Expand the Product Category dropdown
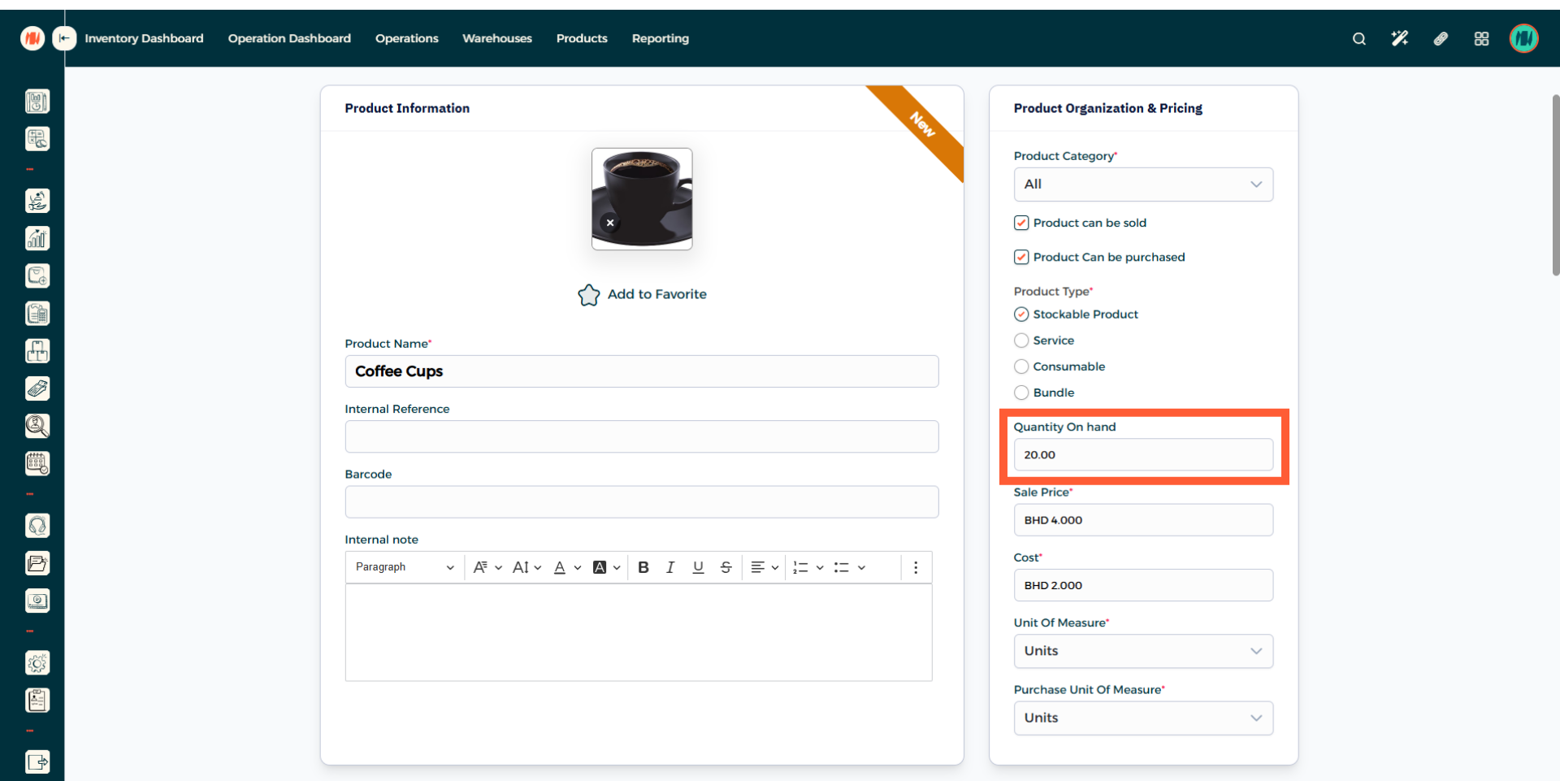Screen dimensions: 1560x781 1142,184
